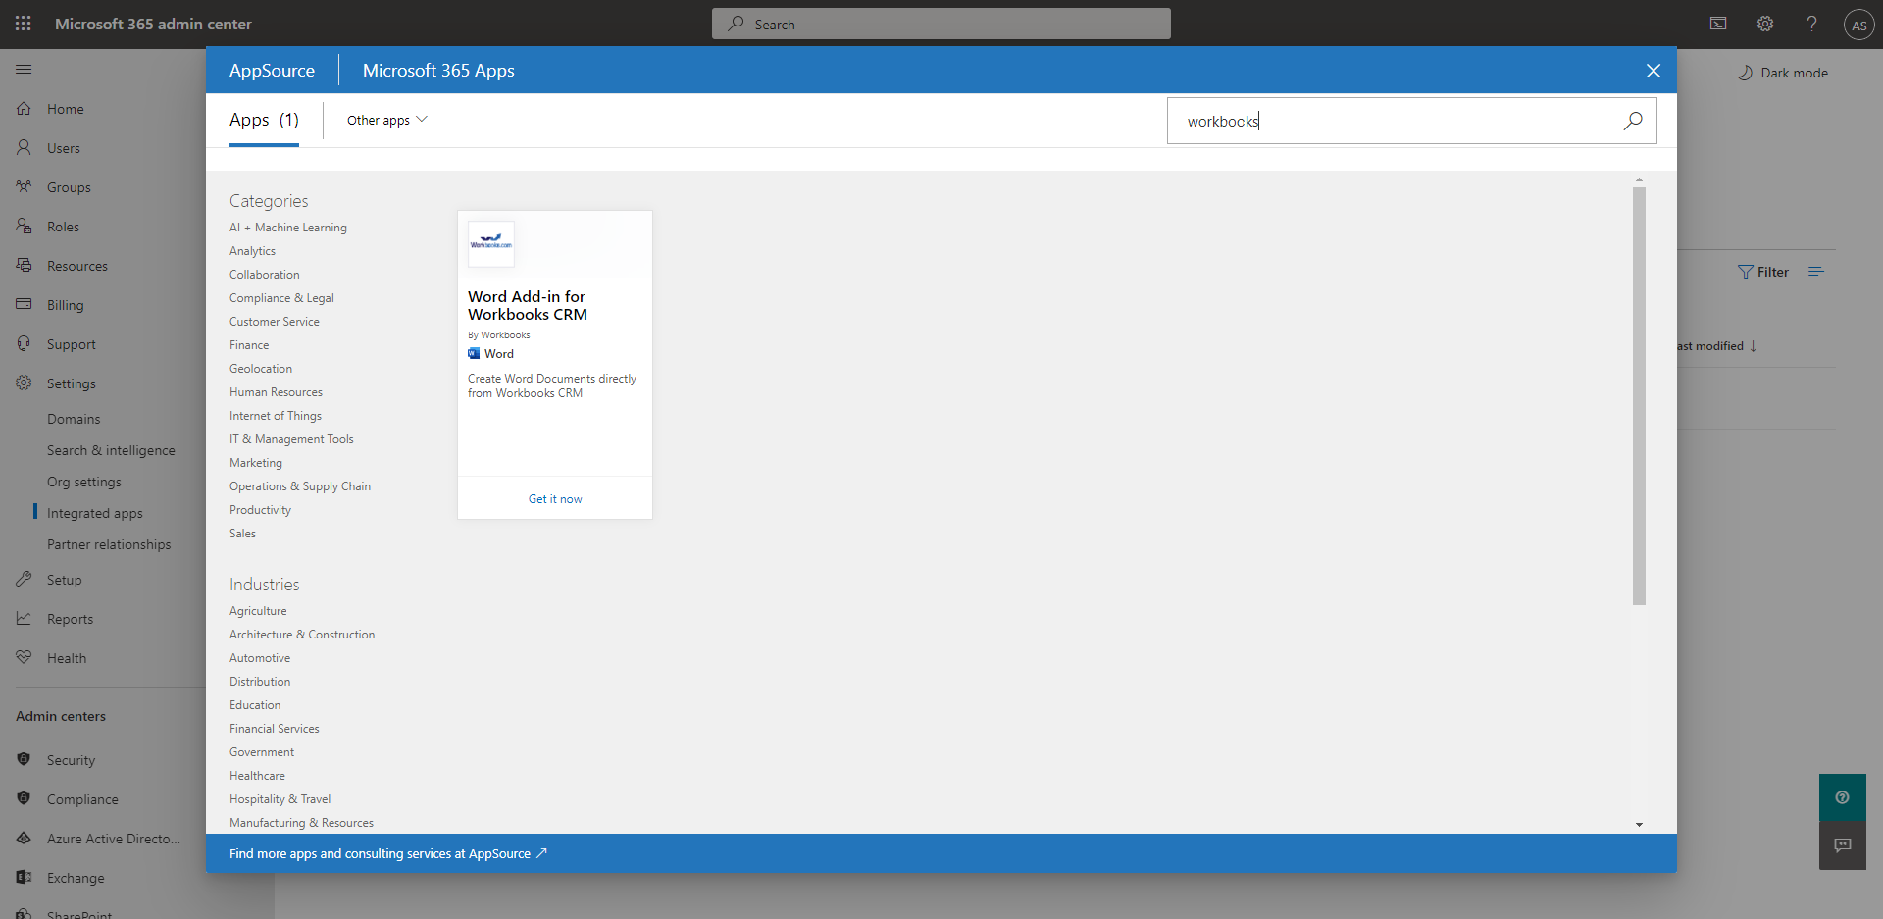Open Partner relationships
Image resolution: width=1883 pixels, height=919 pixels.
(x=109, y=544)
